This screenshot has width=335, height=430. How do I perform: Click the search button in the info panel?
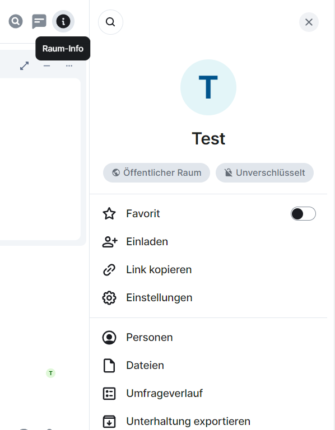click(x=110, y=22)
